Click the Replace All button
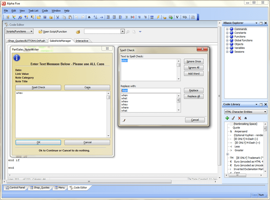This screenshot has width=270, height=200. click(x=193, y=96)
